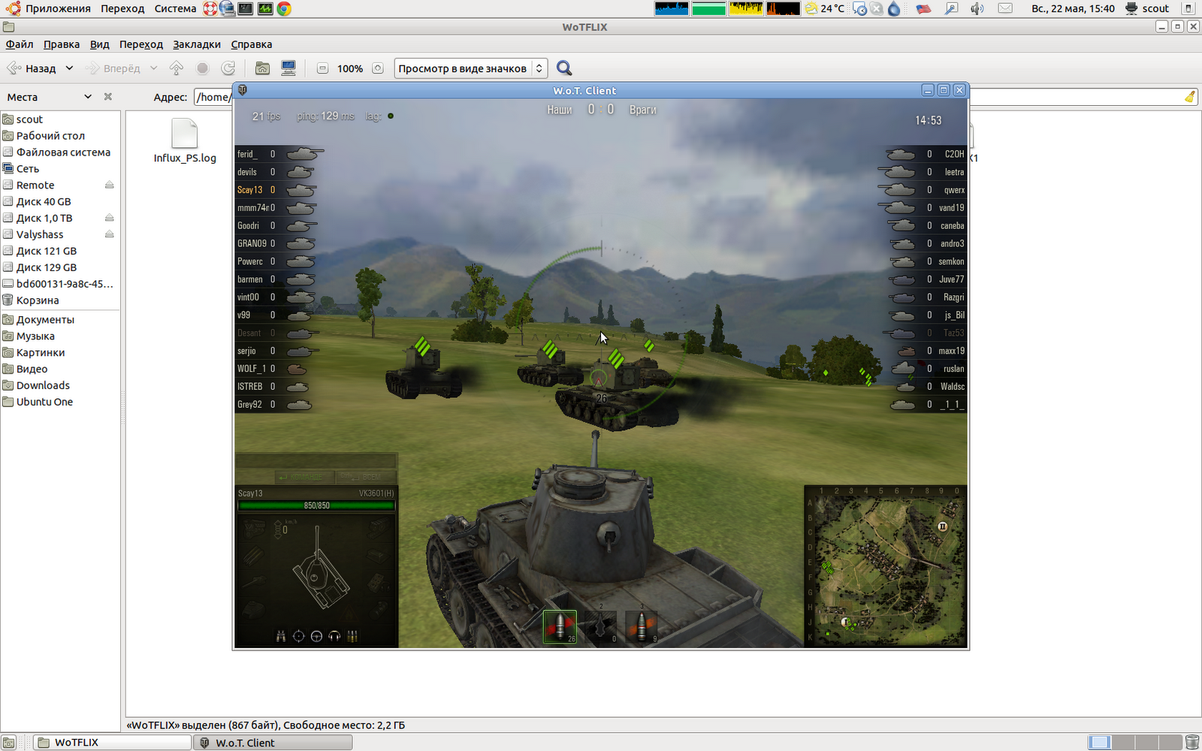Open Downloads in the sidebar

tap(43, 385)
